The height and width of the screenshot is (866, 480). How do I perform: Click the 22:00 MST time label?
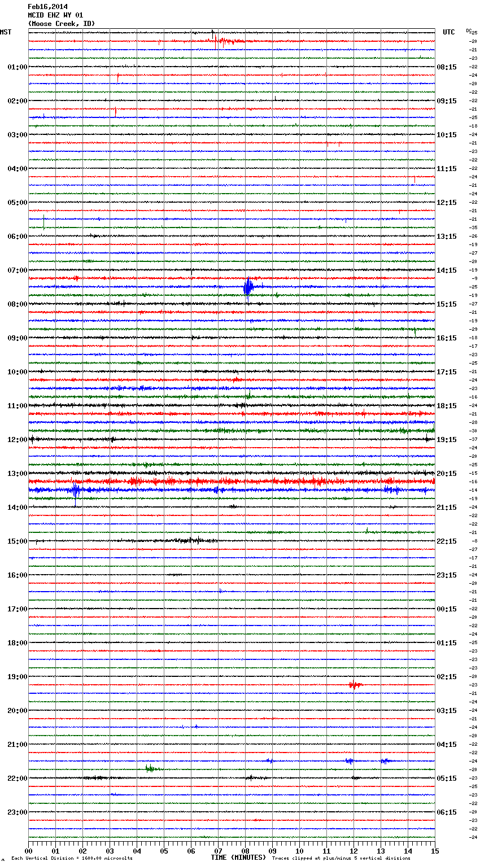point(17,778)
